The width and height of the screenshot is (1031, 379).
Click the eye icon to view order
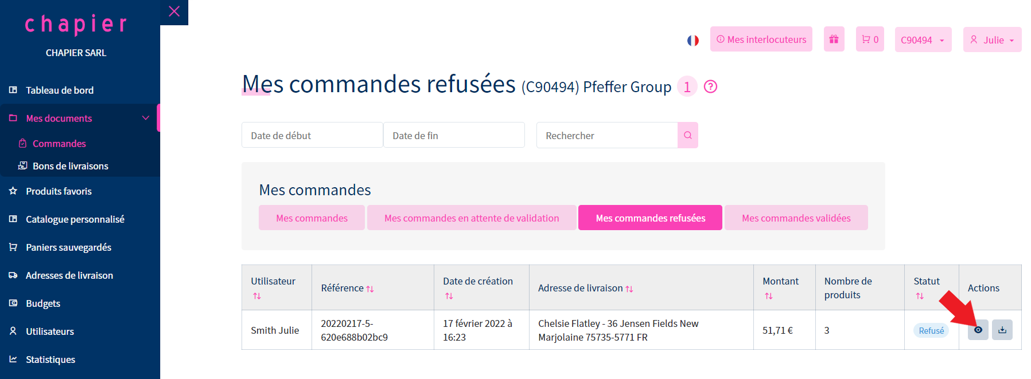click(978, 330)
